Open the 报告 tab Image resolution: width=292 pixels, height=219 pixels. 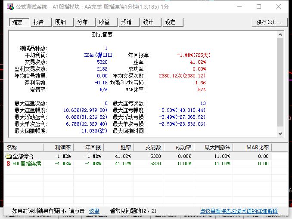tap(41, 22)
